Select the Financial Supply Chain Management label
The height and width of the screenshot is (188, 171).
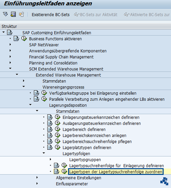point(61,57)
